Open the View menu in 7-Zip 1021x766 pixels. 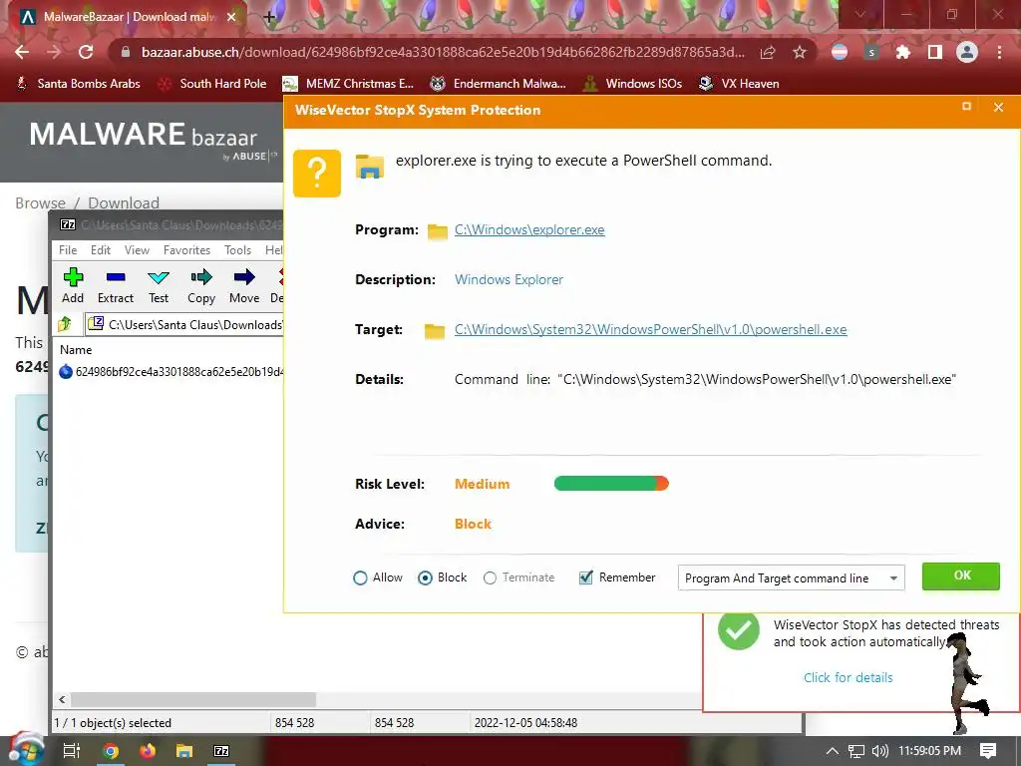pos(137,250)
